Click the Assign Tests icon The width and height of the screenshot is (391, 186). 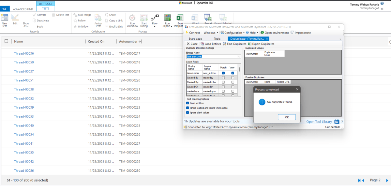click(98, 18)
